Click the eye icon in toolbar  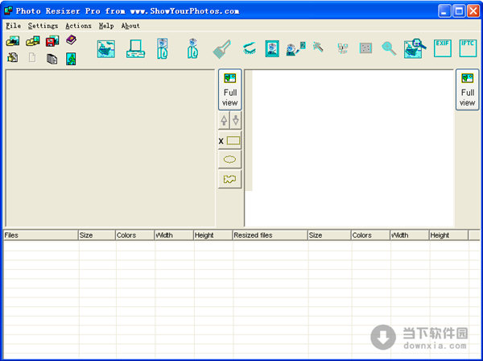[249, 48]
